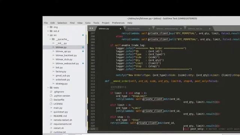Image resolution: width=240 pixels, height=135 pixels.
Task: Open bitmex_api.py in the sidebar
Action: [63, 51]
